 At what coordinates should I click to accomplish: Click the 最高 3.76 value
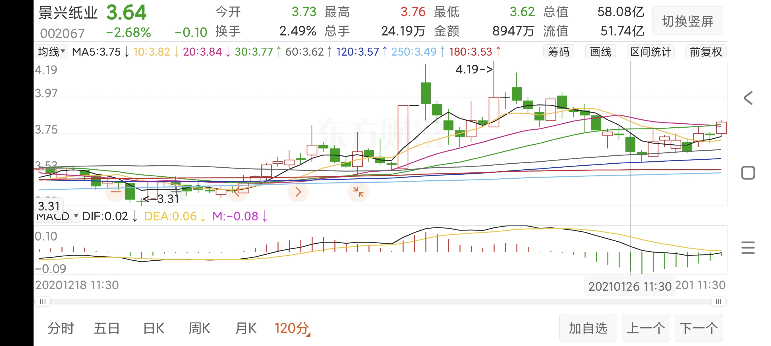(413, 12)
